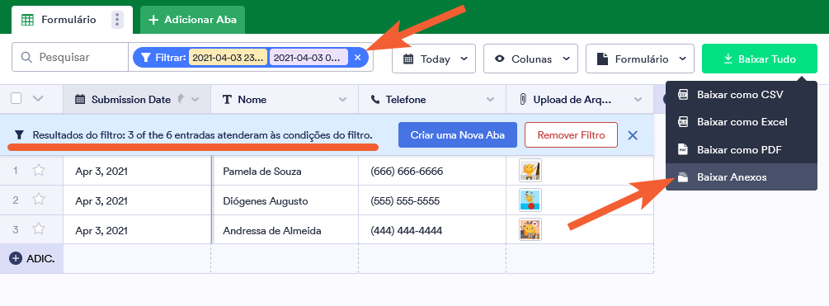Click the Baixar Tudo button
829x306 pixels.
coord(759,59)
